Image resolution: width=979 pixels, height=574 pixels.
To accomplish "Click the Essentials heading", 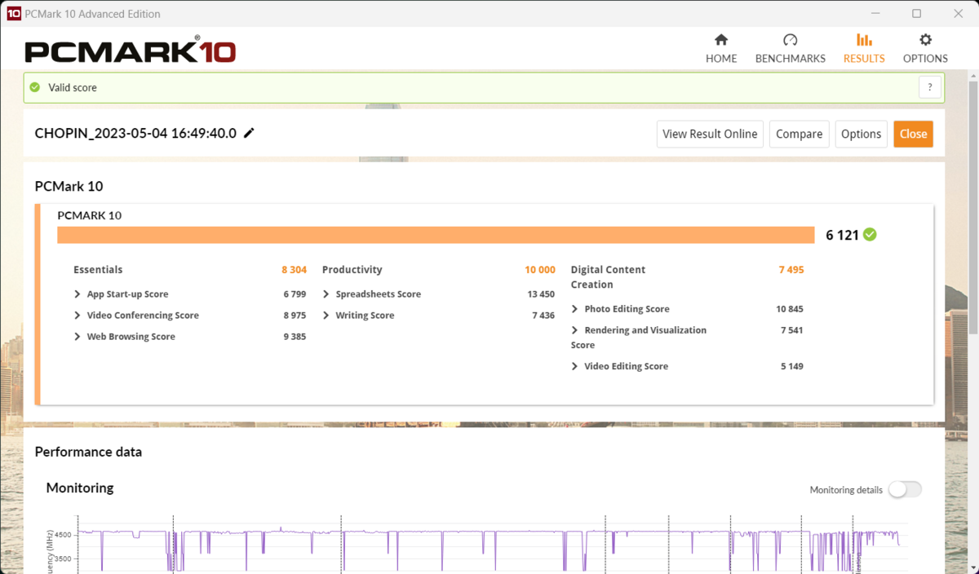I will (x=98, y=270).
